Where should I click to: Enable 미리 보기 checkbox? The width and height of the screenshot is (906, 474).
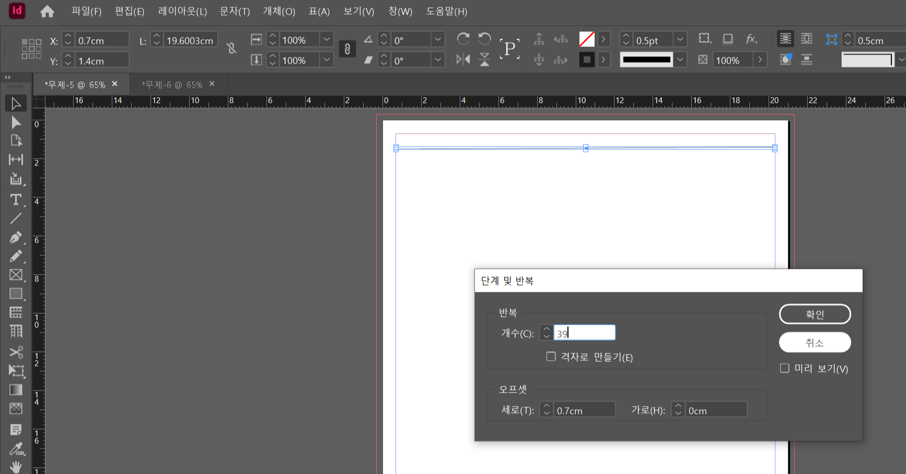coord(784,368)
